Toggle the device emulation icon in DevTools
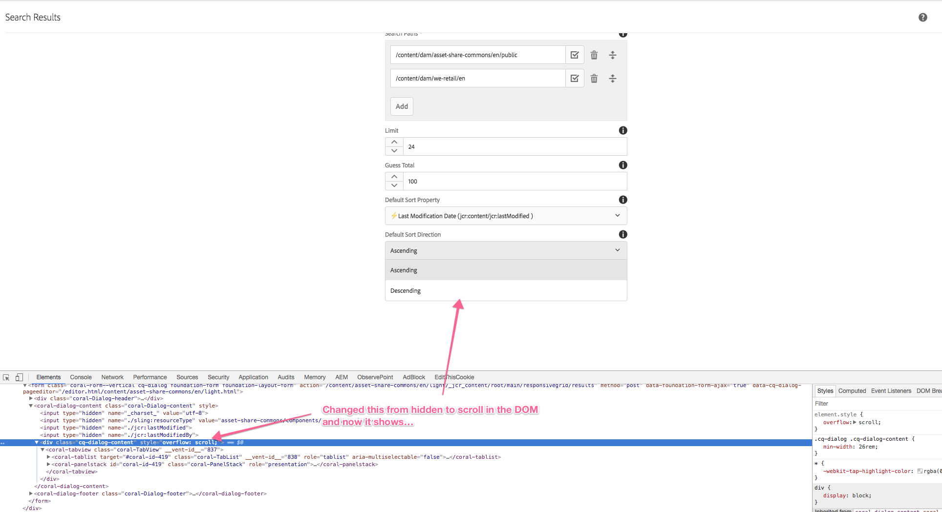This screenshot has width=942, height=512. coord(19,377)
